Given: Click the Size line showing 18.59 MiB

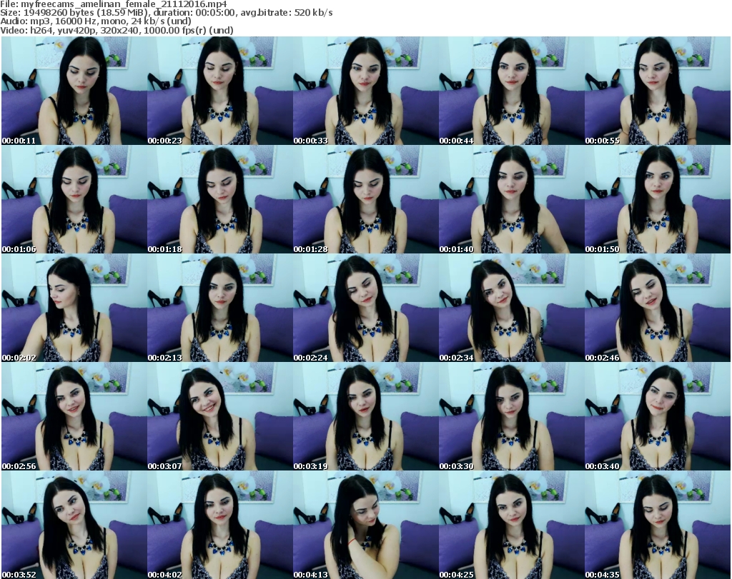Looking at the screenshot, I should pos(167,13).
